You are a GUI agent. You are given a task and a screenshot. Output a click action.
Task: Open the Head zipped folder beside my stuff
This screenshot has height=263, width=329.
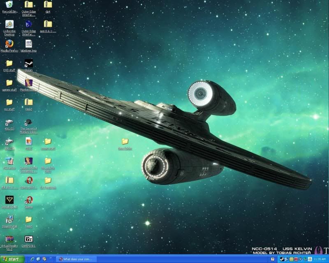(28, 104)
